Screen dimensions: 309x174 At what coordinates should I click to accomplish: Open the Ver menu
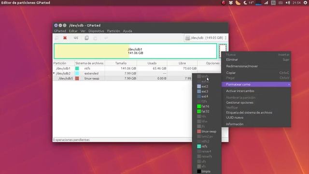pos(83,31)
